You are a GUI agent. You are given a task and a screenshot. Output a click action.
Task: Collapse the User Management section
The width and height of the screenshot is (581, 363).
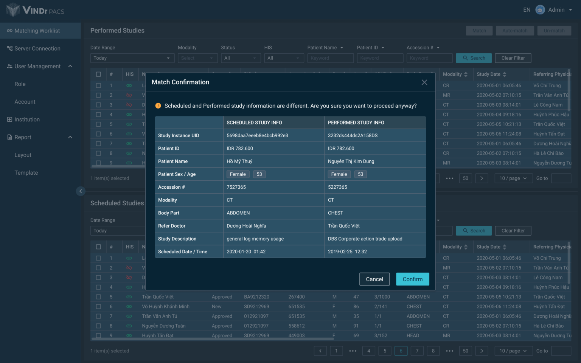click(x=70, y=66)
